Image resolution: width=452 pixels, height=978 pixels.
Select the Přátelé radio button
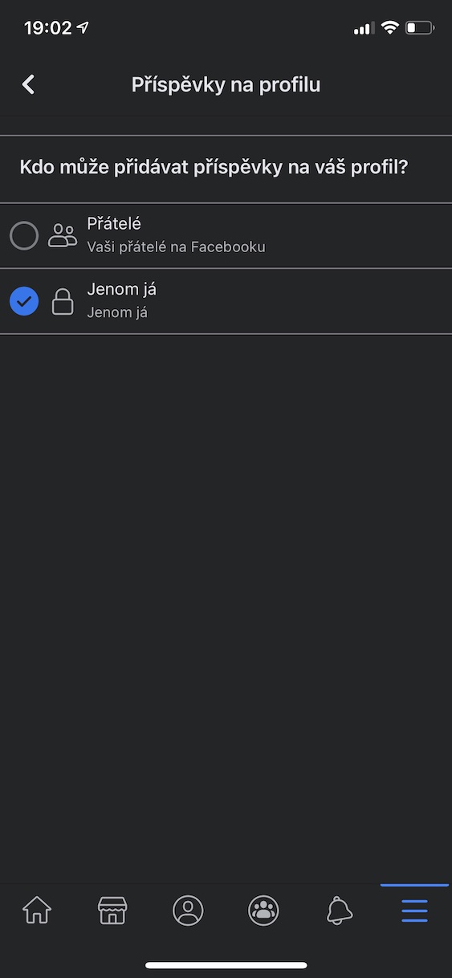pyautogui.click(x=24, y=236)
